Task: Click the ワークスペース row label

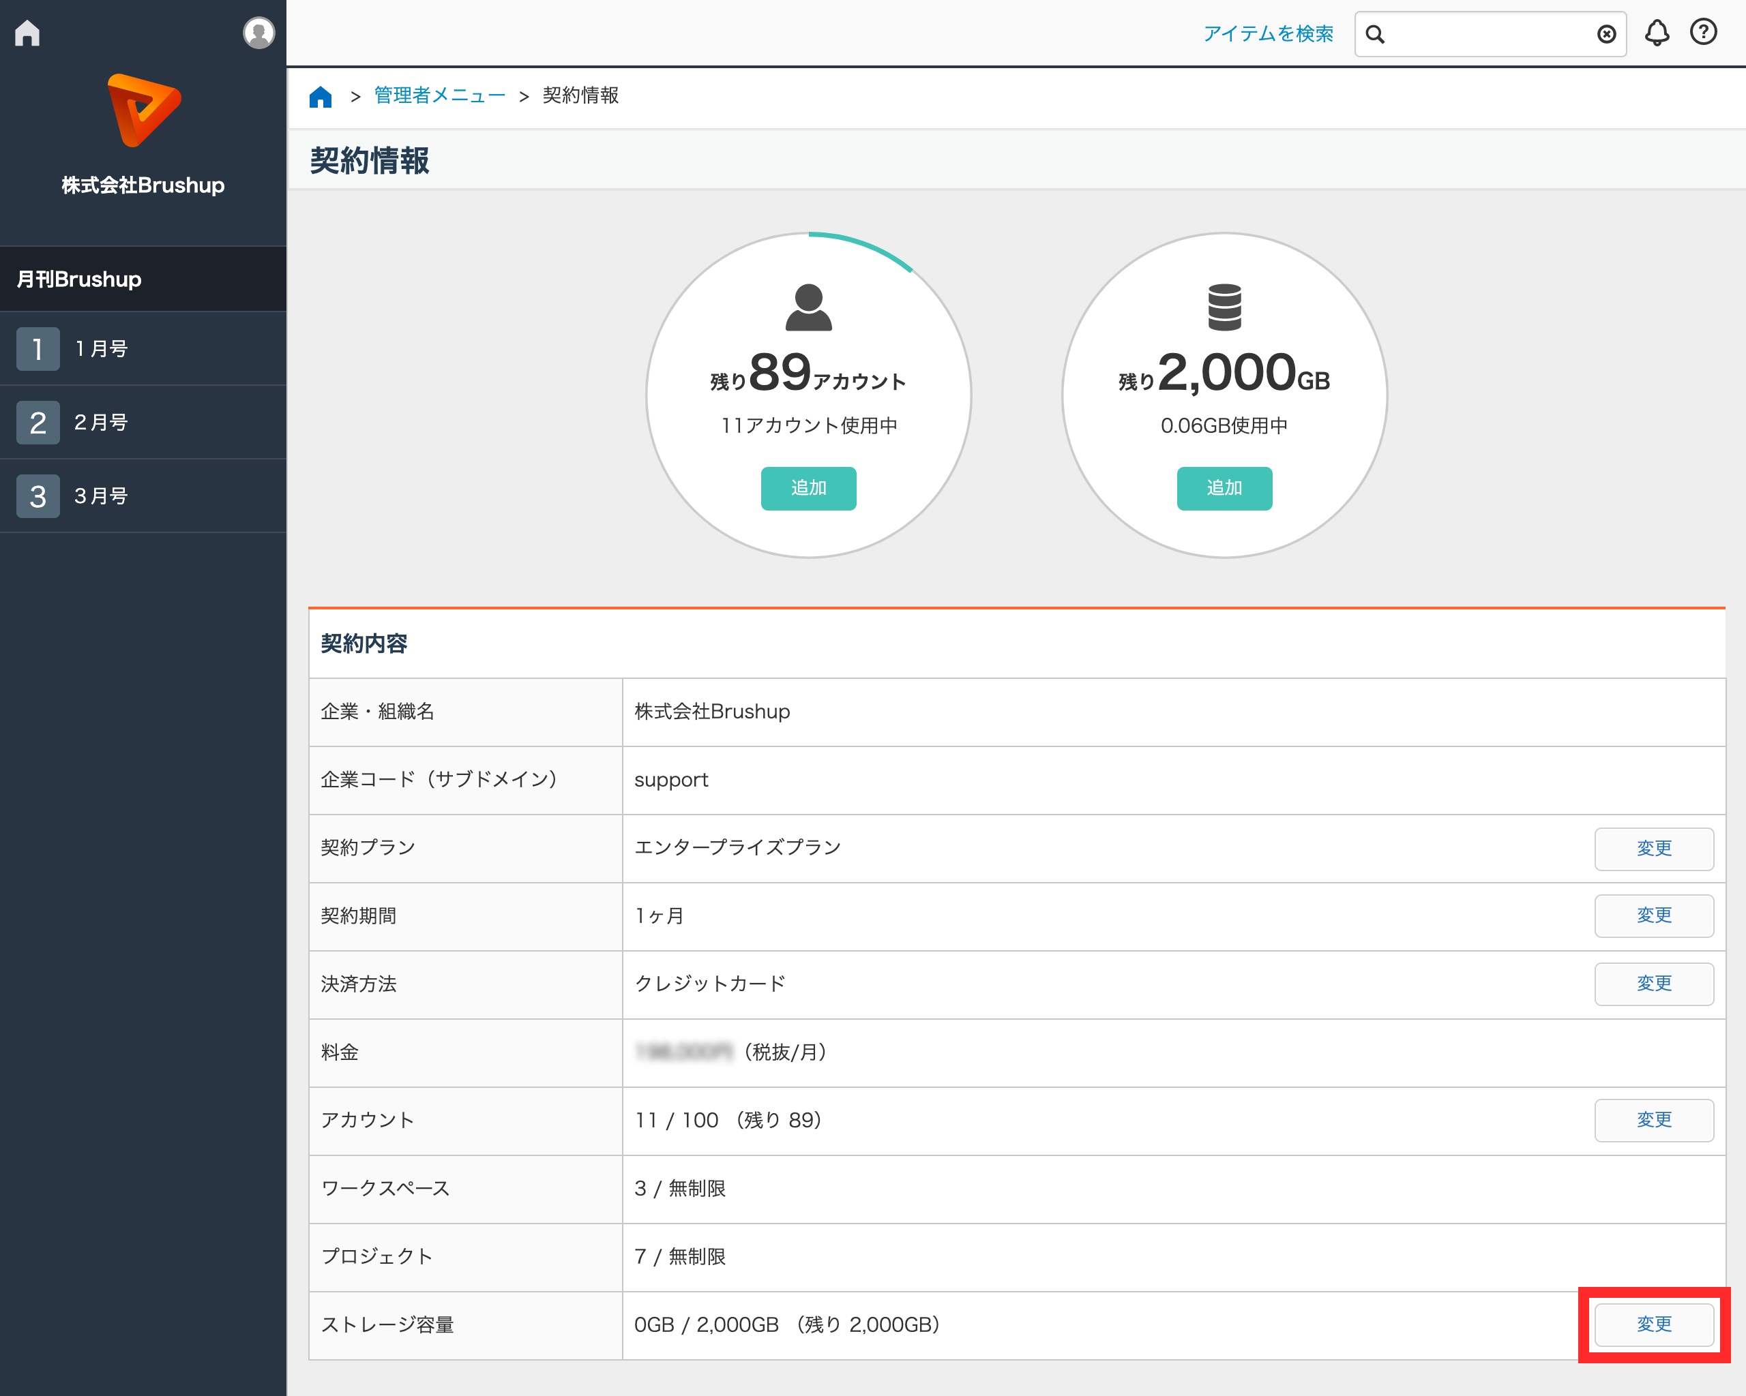Action: point(385,1188)
